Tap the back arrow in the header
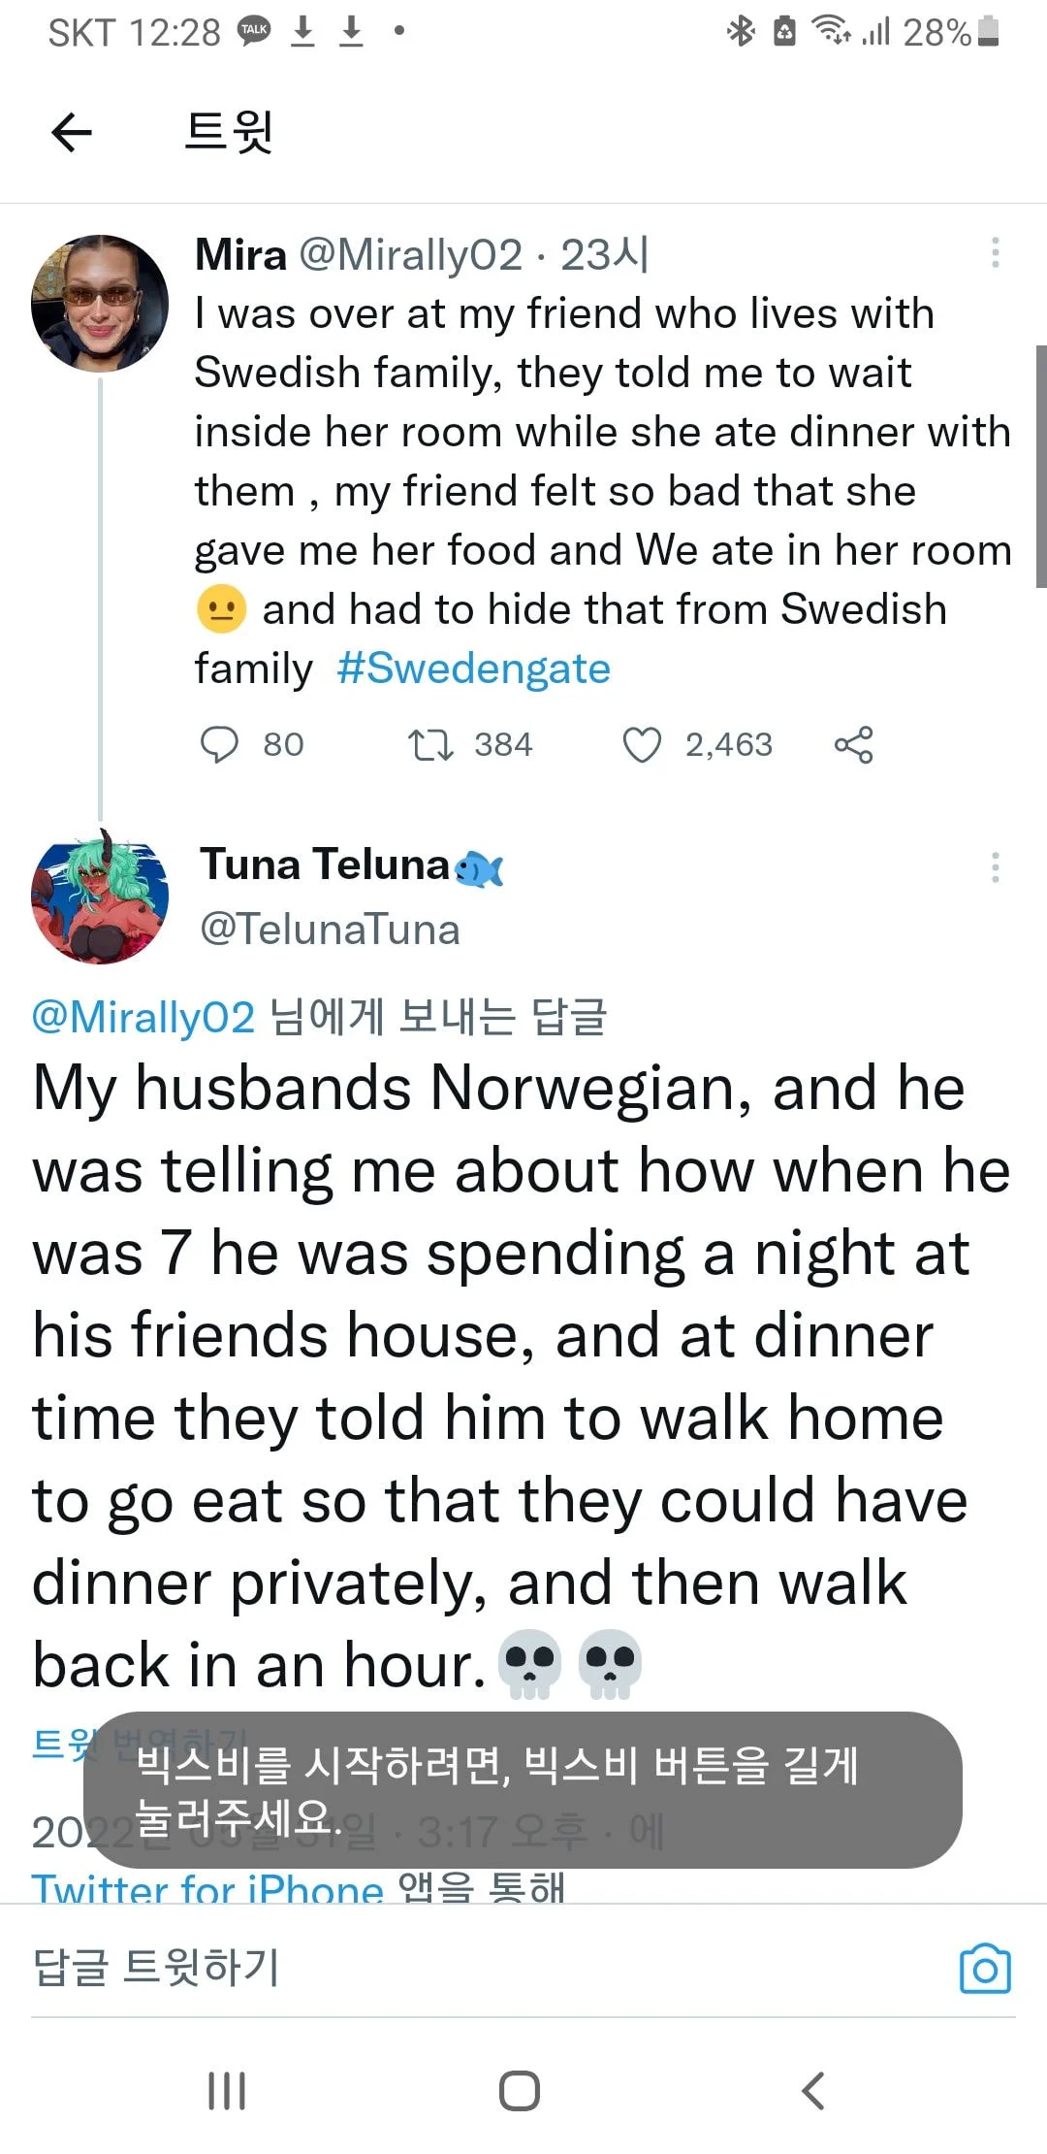 point(72,132)
